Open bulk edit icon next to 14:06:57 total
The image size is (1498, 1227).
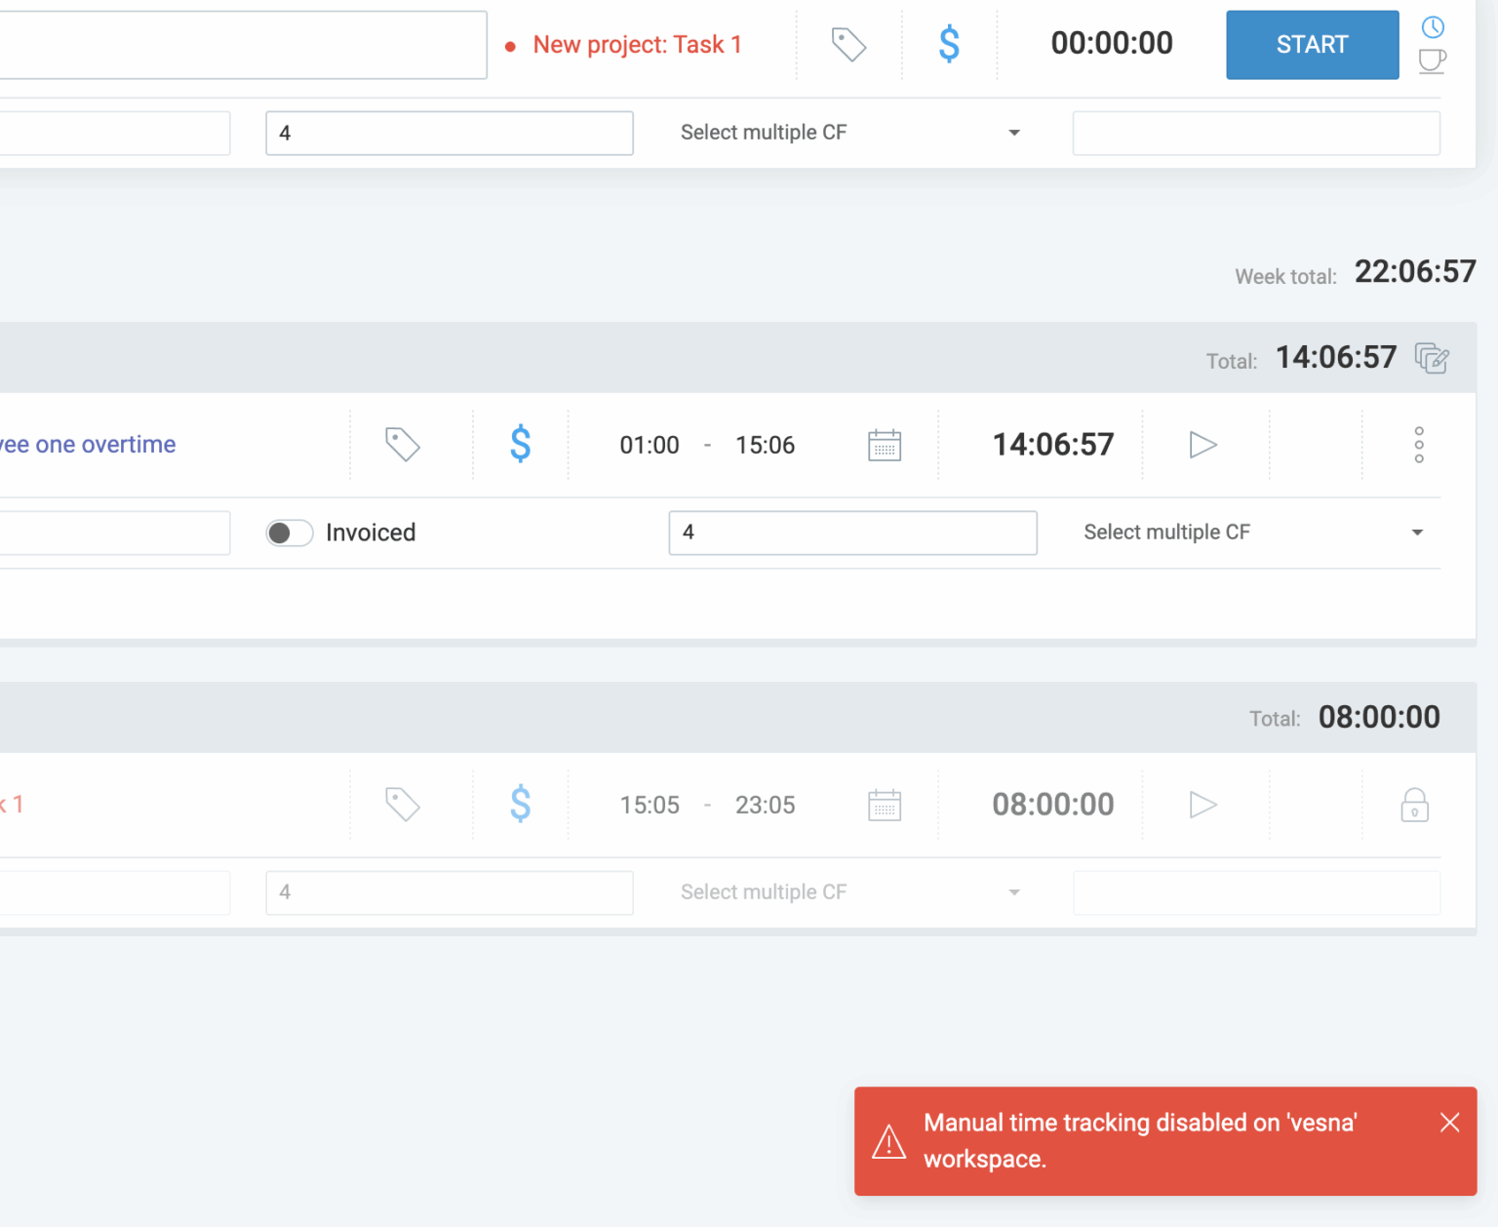(x=1432, y=358)
